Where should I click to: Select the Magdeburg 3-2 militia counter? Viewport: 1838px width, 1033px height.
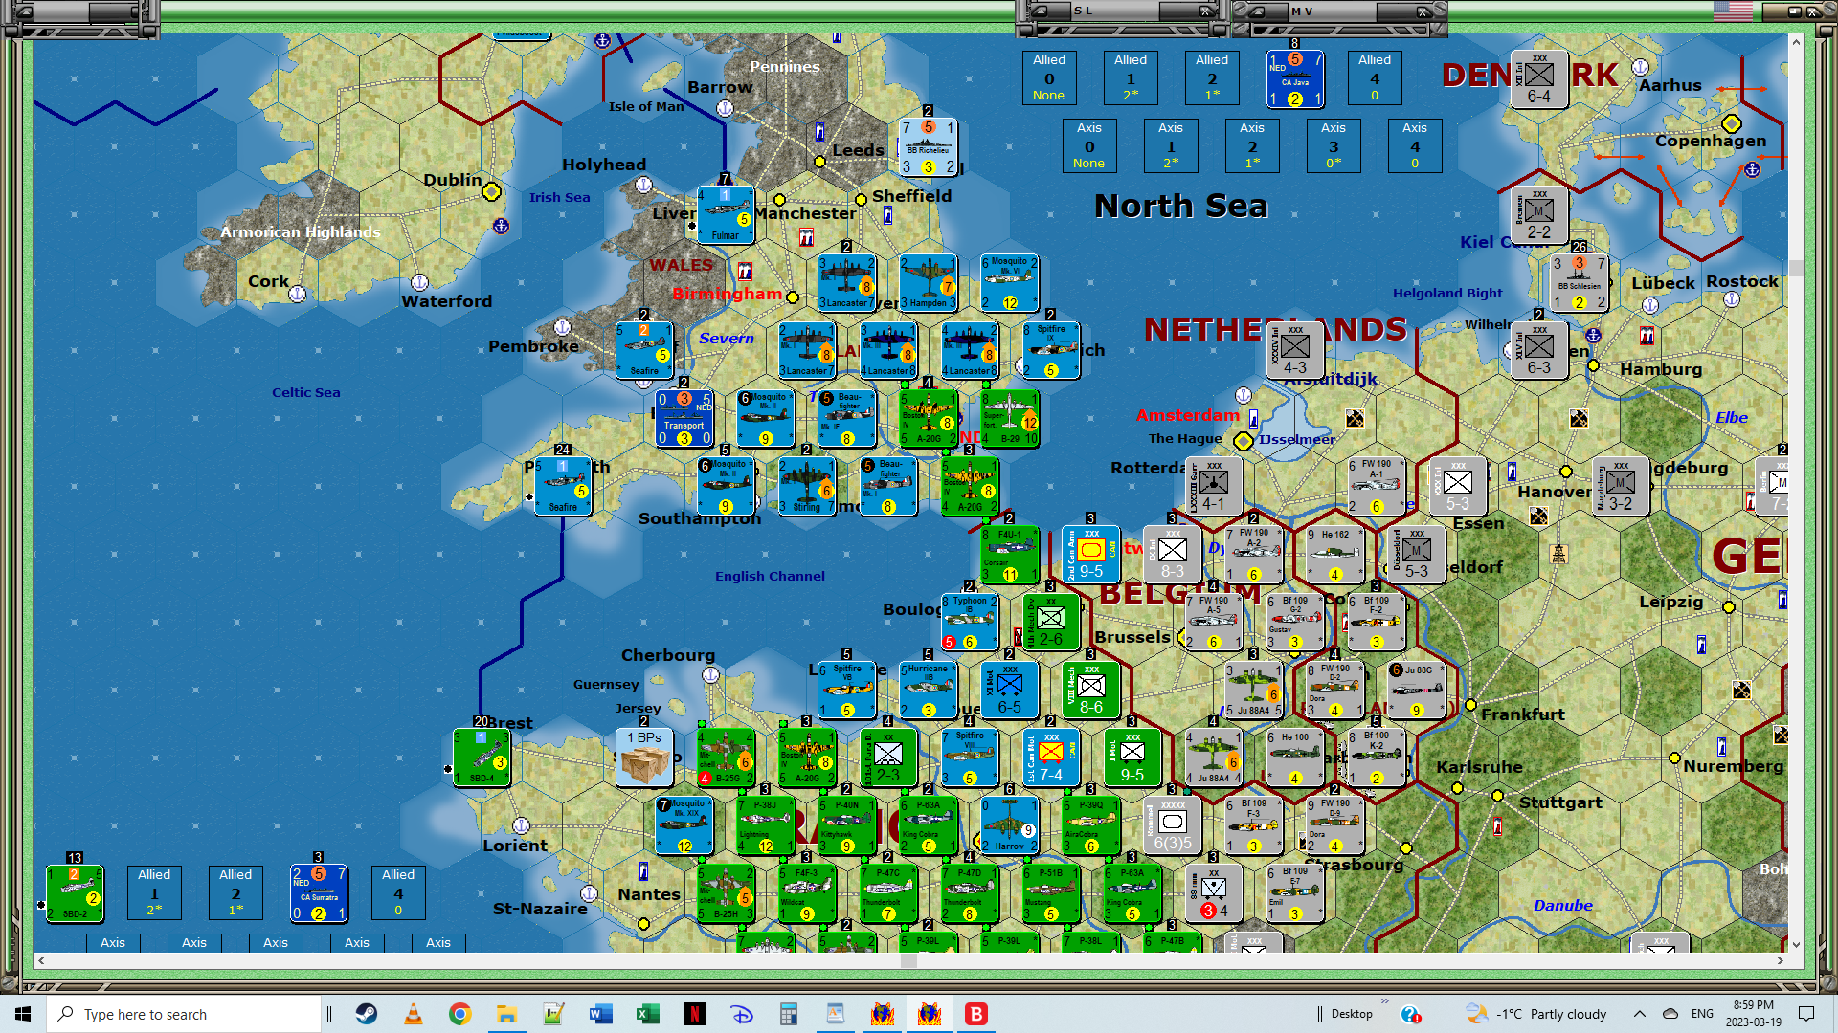pos(1621,486)
